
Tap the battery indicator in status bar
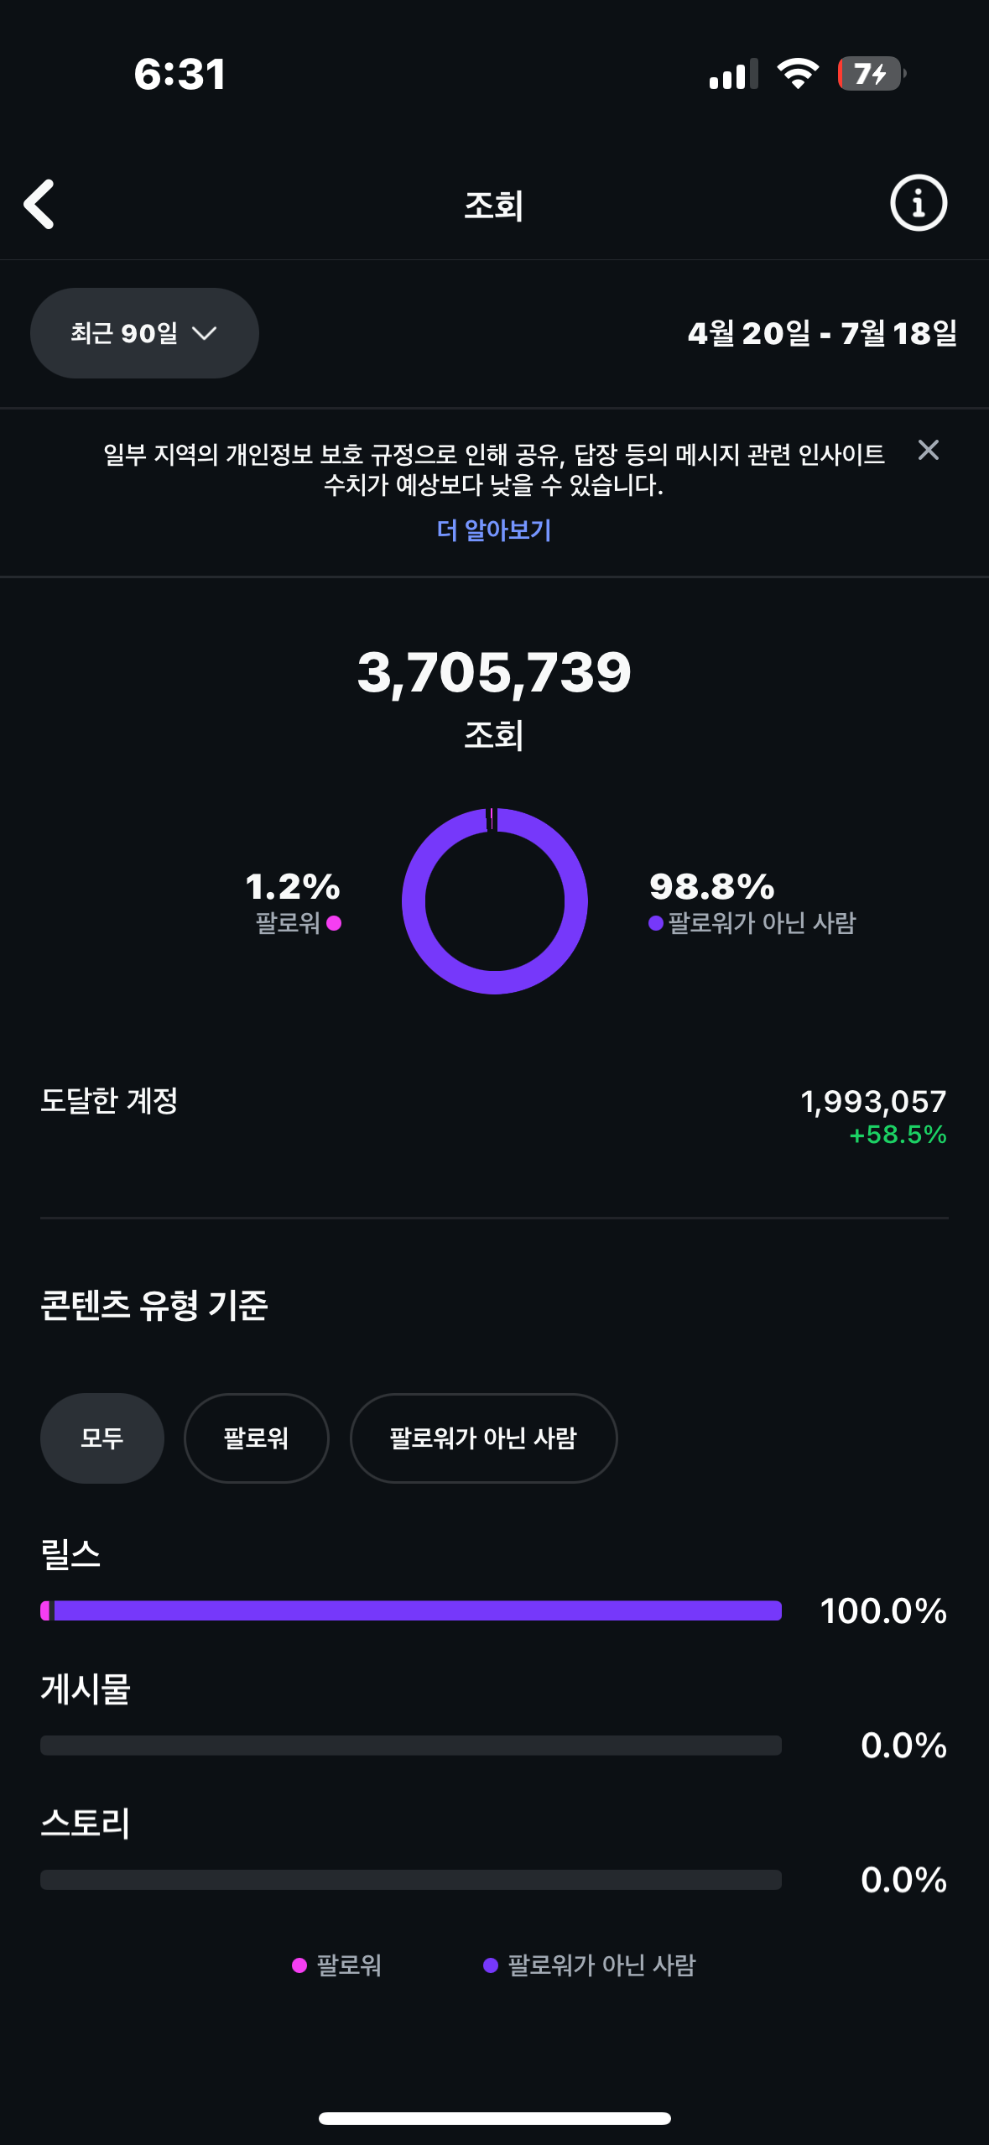[x=871, y=74]
